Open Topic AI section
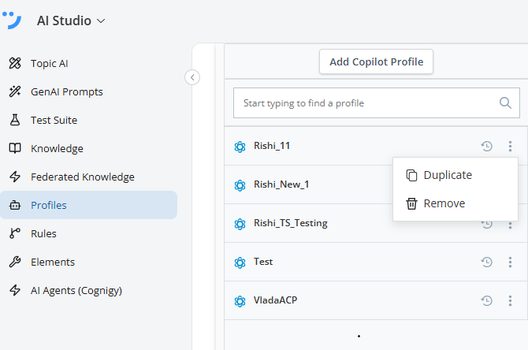 [50, 63]
